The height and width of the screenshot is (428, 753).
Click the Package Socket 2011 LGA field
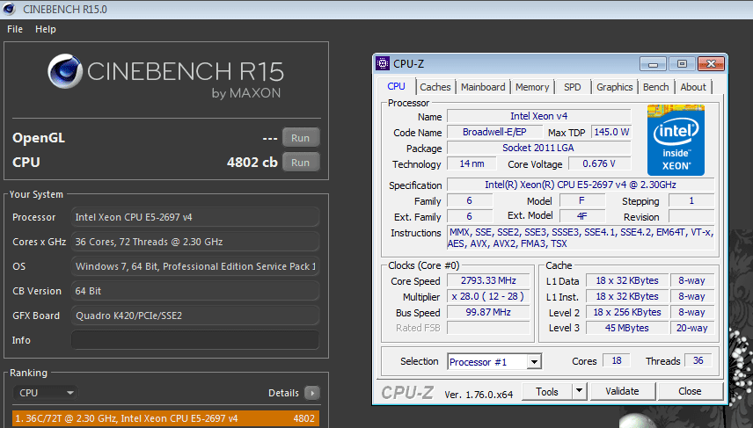pos(538,148)
